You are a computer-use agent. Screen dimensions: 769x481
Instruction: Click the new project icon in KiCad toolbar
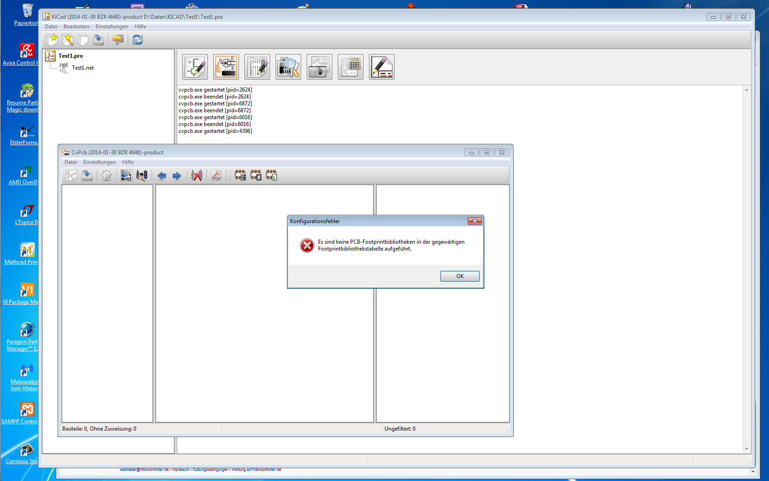[52, 40]
